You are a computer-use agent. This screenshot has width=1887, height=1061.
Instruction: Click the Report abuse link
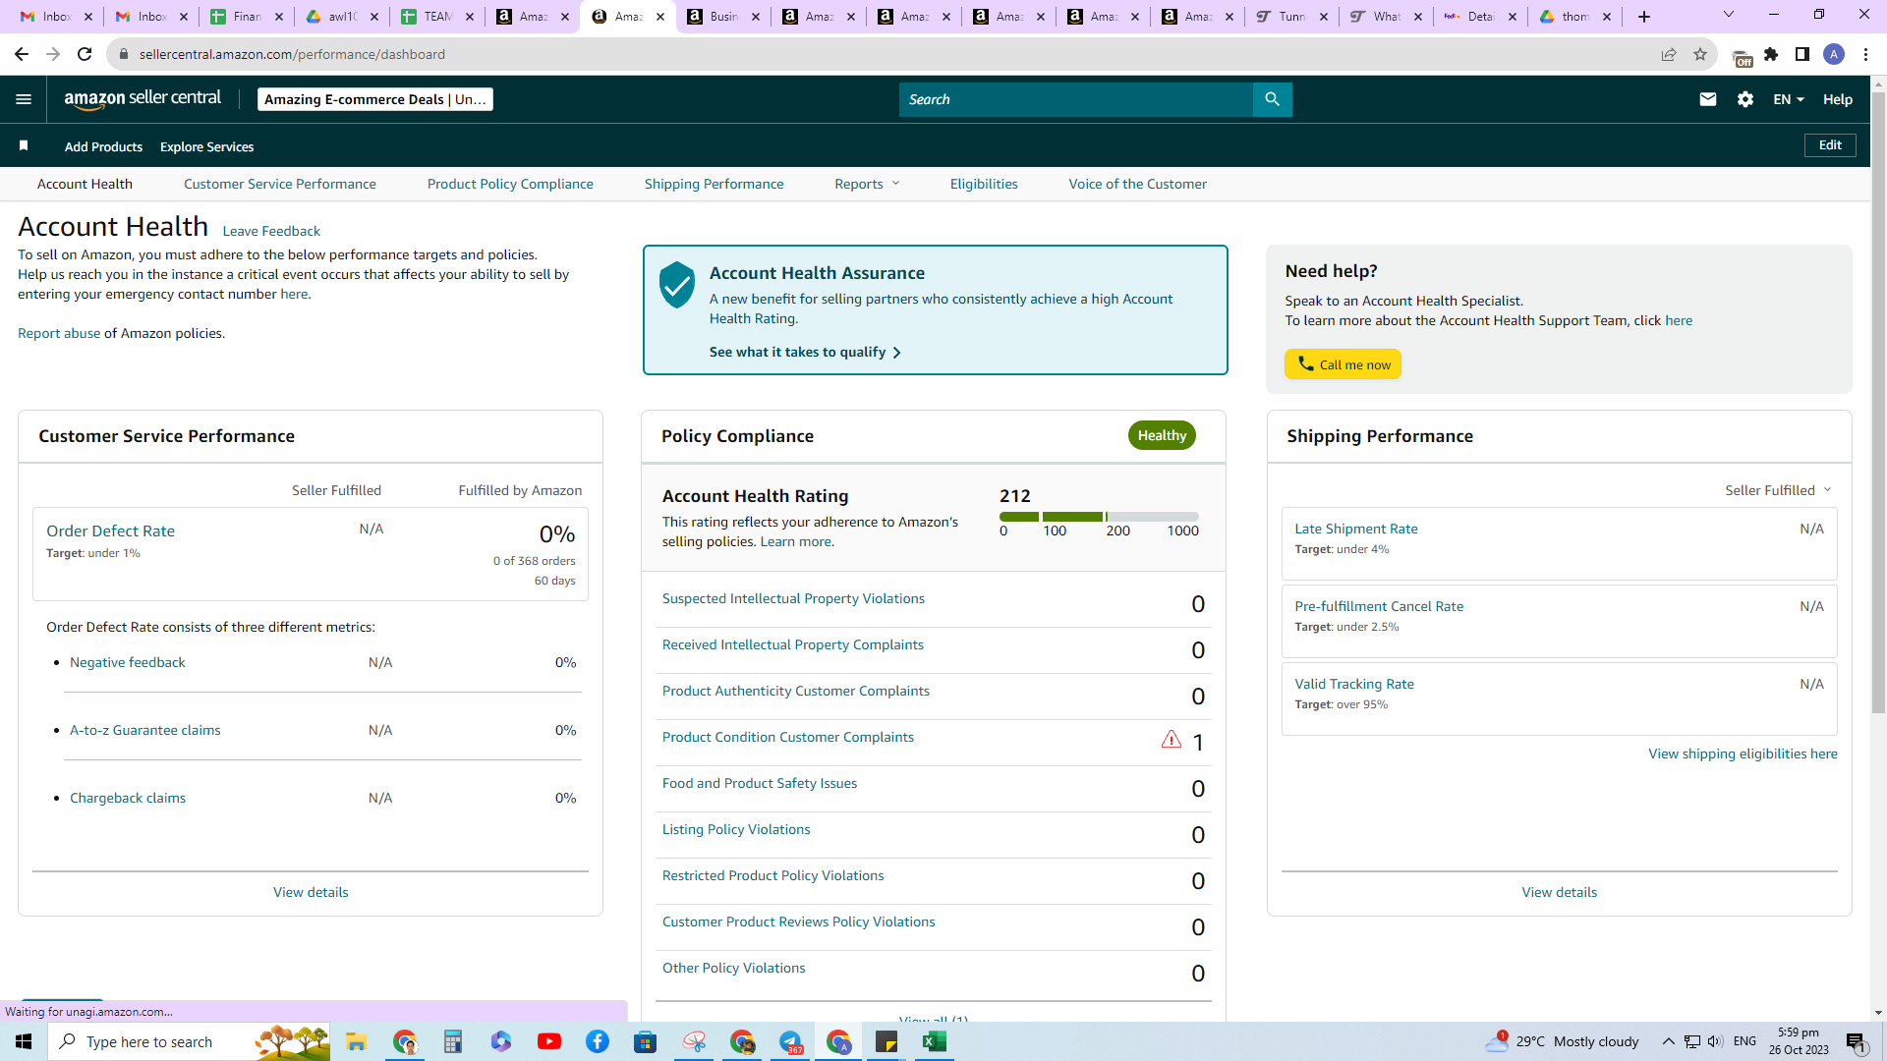59,333
